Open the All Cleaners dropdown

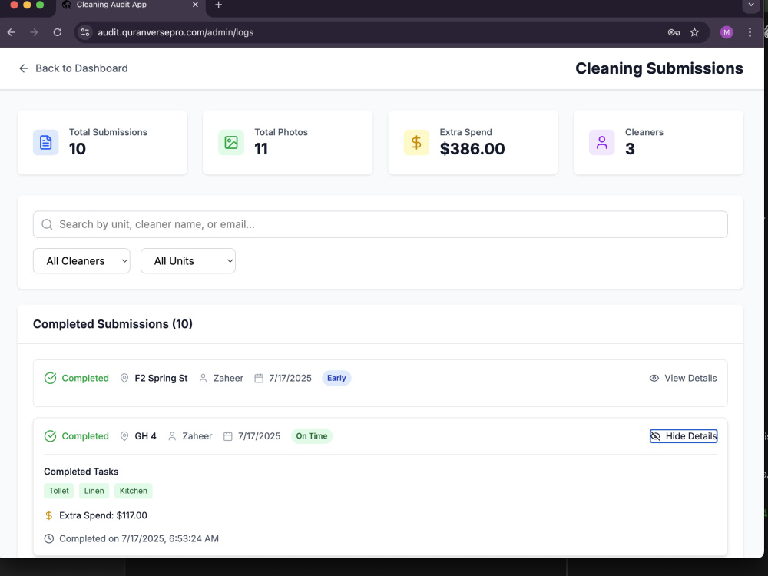[x=81, y=261]
